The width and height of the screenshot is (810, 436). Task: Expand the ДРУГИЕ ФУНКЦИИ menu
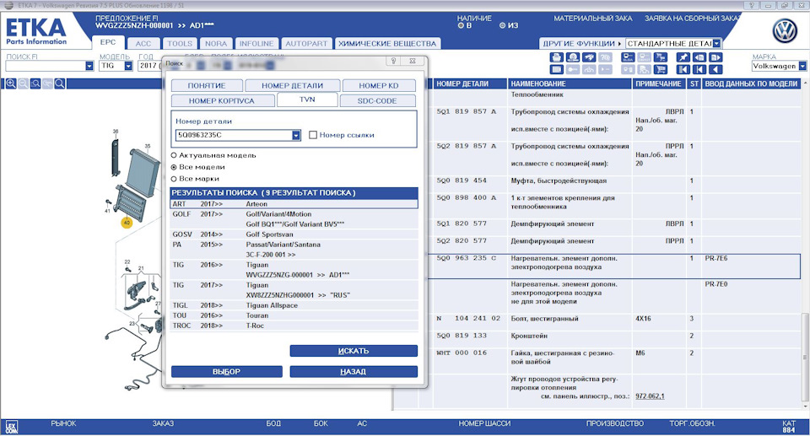click(x=581, y=43)
